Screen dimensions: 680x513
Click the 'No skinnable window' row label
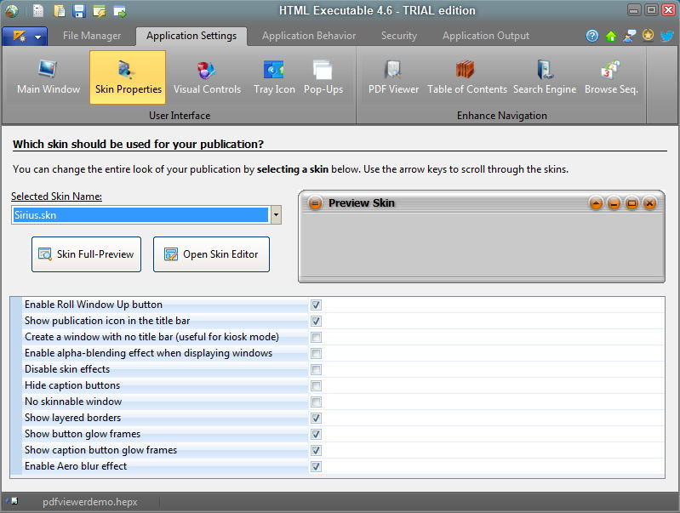[x=73, y=402]
